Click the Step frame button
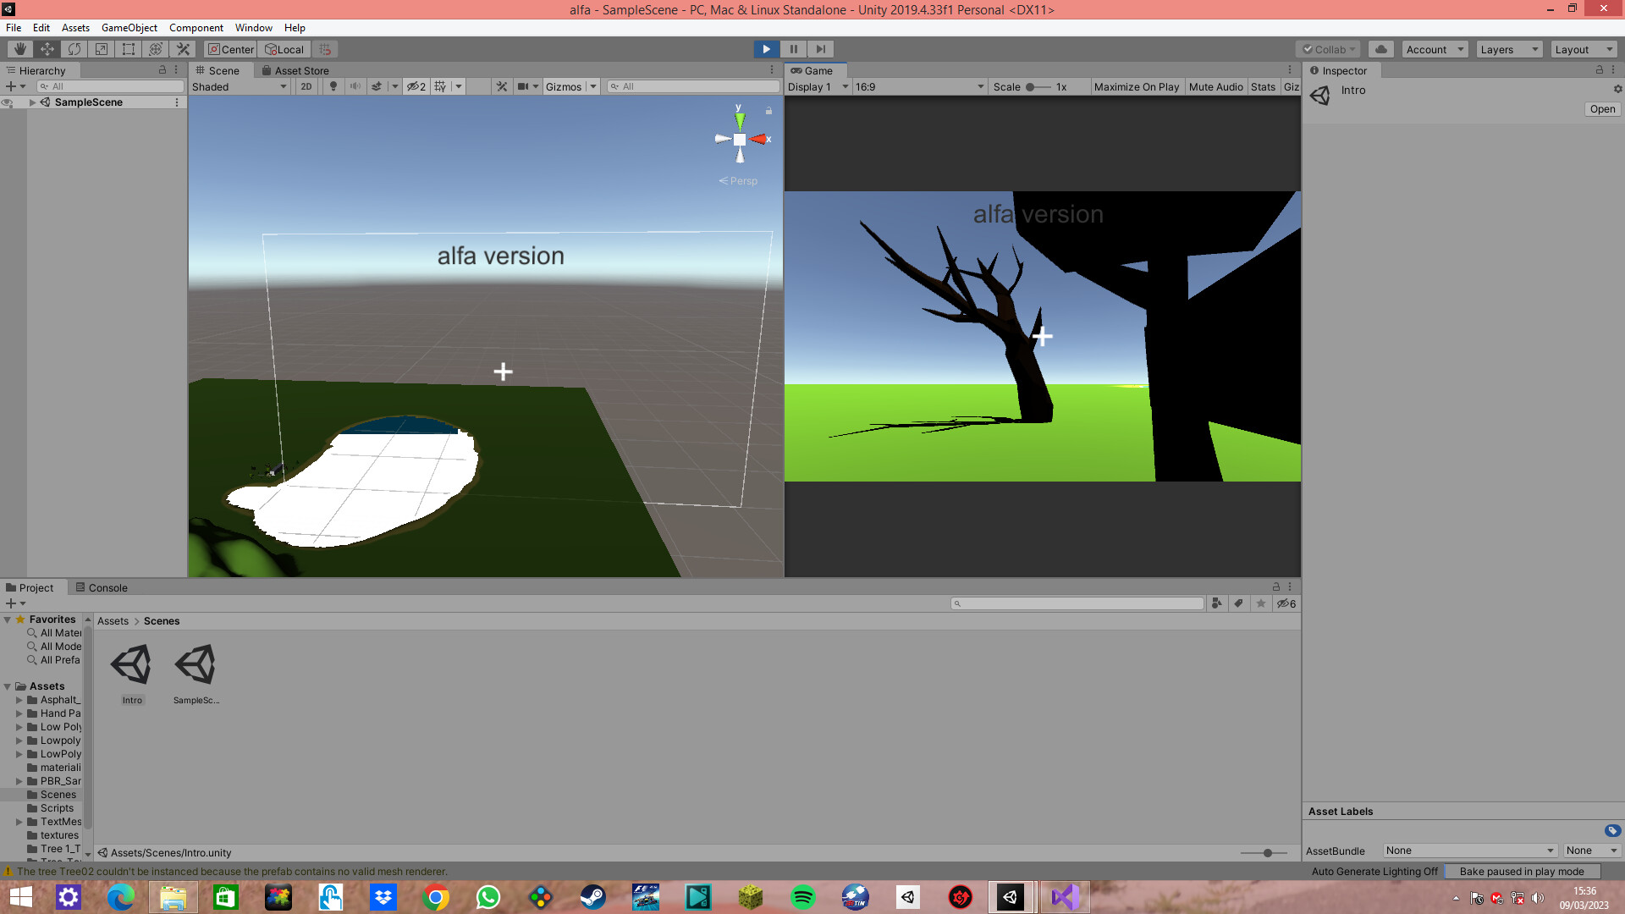 820,49
